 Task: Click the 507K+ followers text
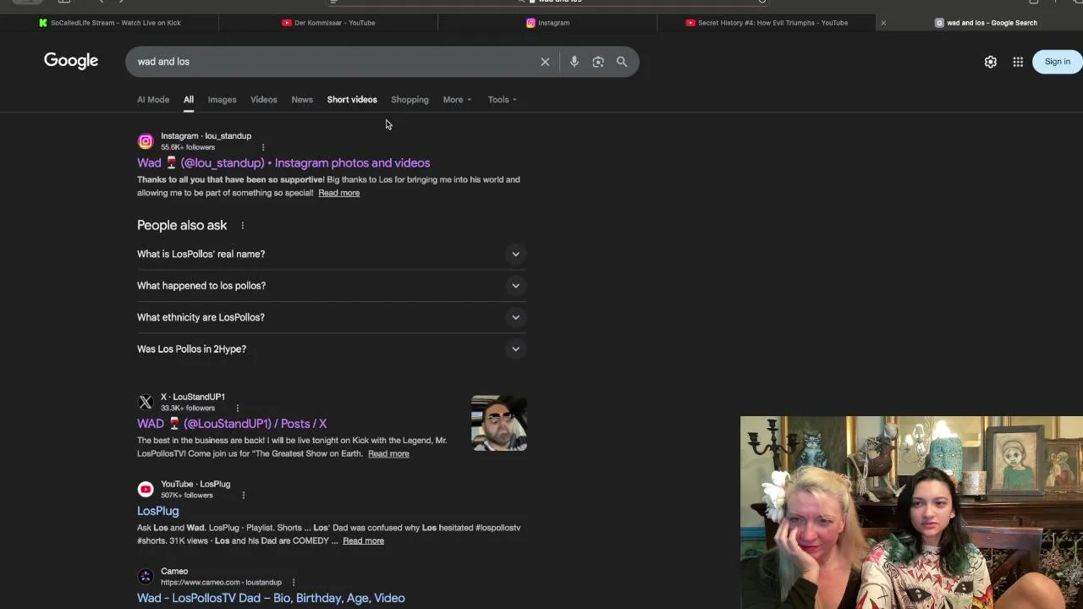click(x=187, y=495)
